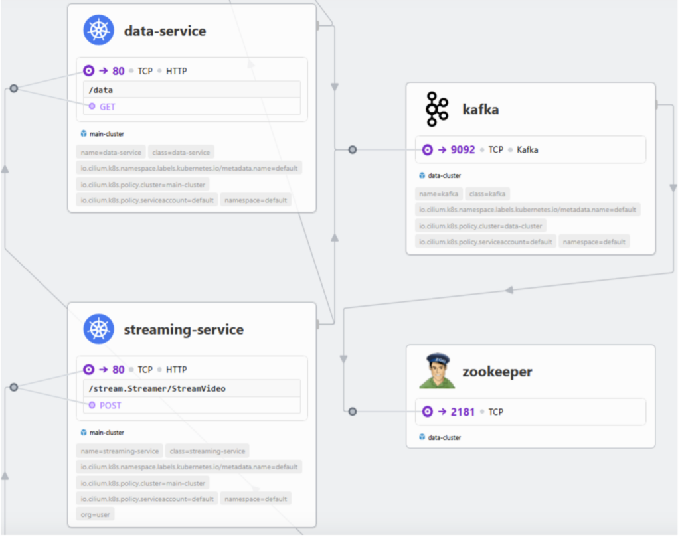Select the /data path row
Viewport: 680px width, 537px height.
(x=192, y=90)
